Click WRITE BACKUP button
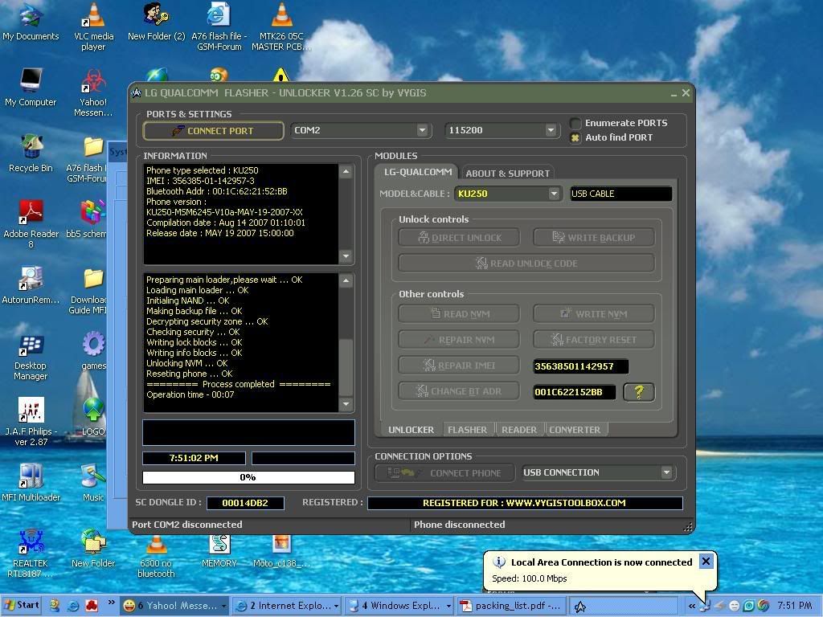Image resolution: width=823 pixels, height=617 pixels. point(594,238)
